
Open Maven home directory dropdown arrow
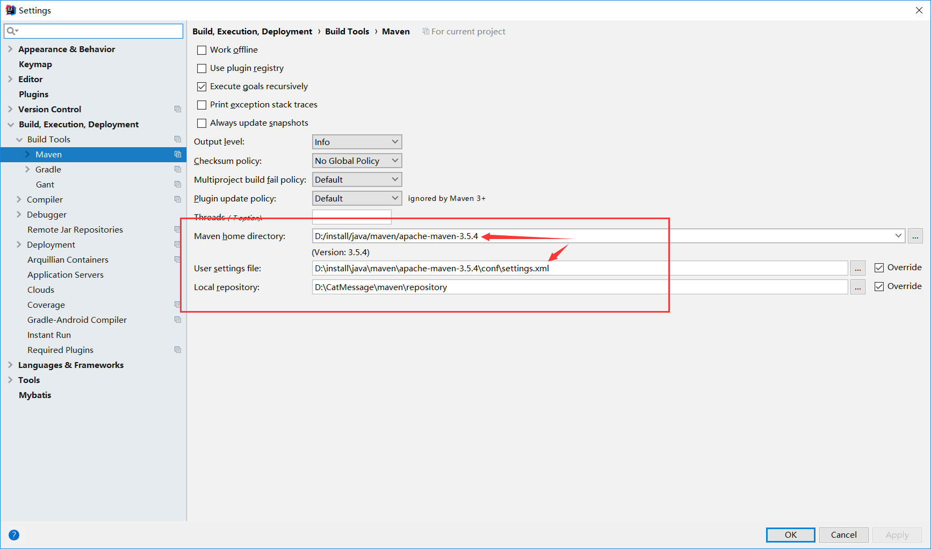(898, 236)
